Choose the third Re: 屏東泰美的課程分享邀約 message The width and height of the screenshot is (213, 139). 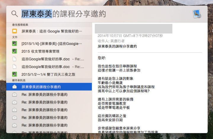[x=44, y=110]
